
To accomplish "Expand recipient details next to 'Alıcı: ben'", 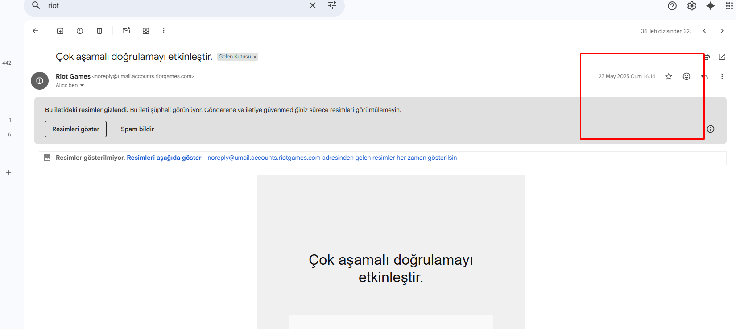I will 82,85.
